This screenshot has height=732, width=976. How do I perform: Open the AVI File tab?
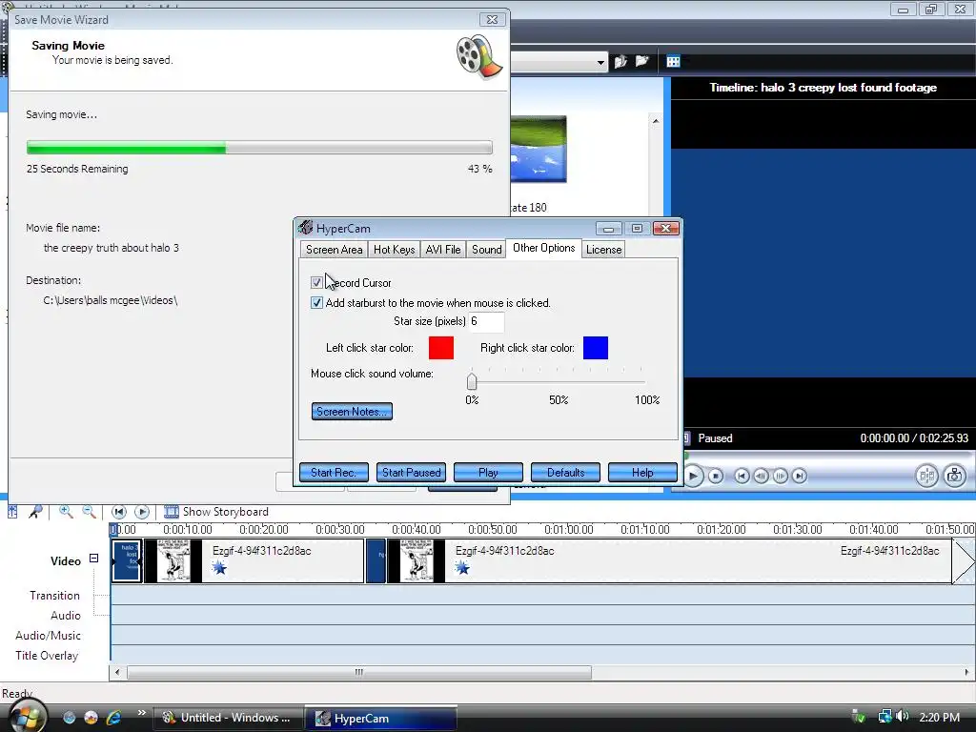pyautogui.click(x=443, y=250)
